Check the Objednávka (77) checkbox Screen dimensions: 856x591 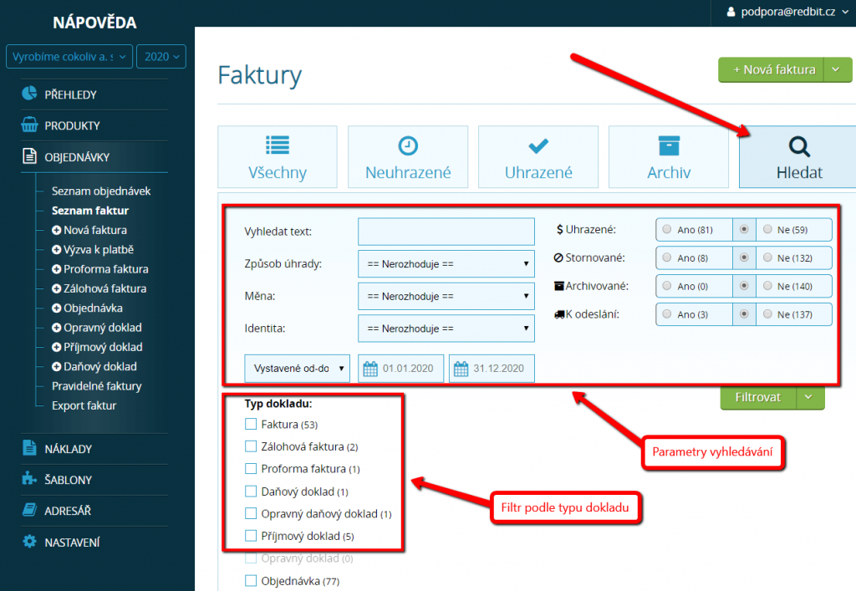pos(251,581)
